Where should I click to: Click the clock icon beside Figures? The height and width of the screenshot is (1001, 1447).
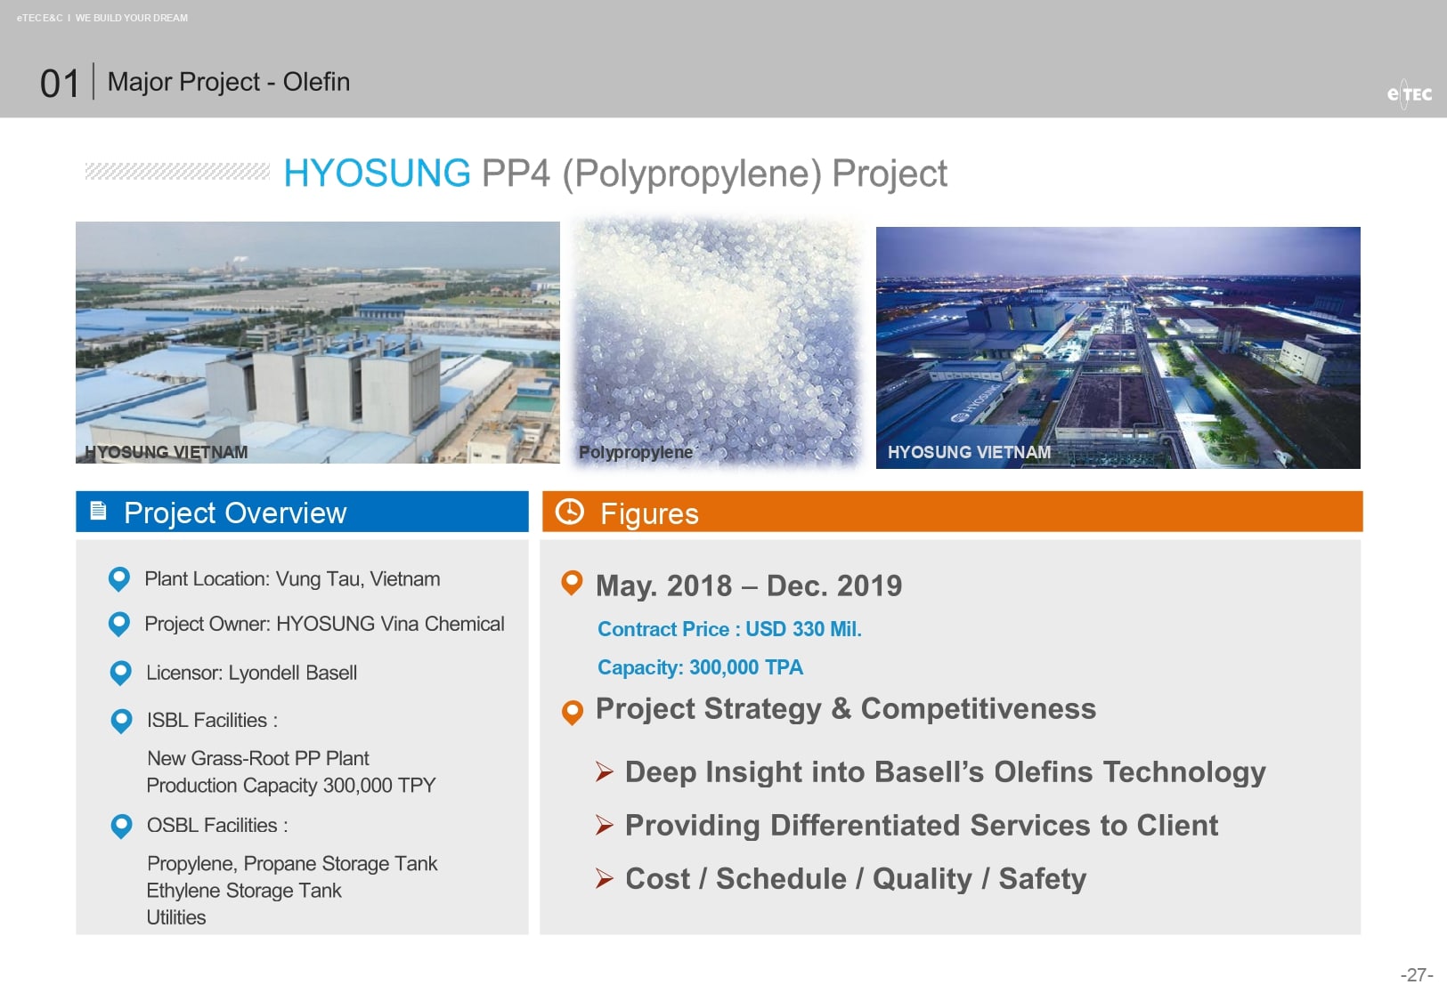(569, 512)
